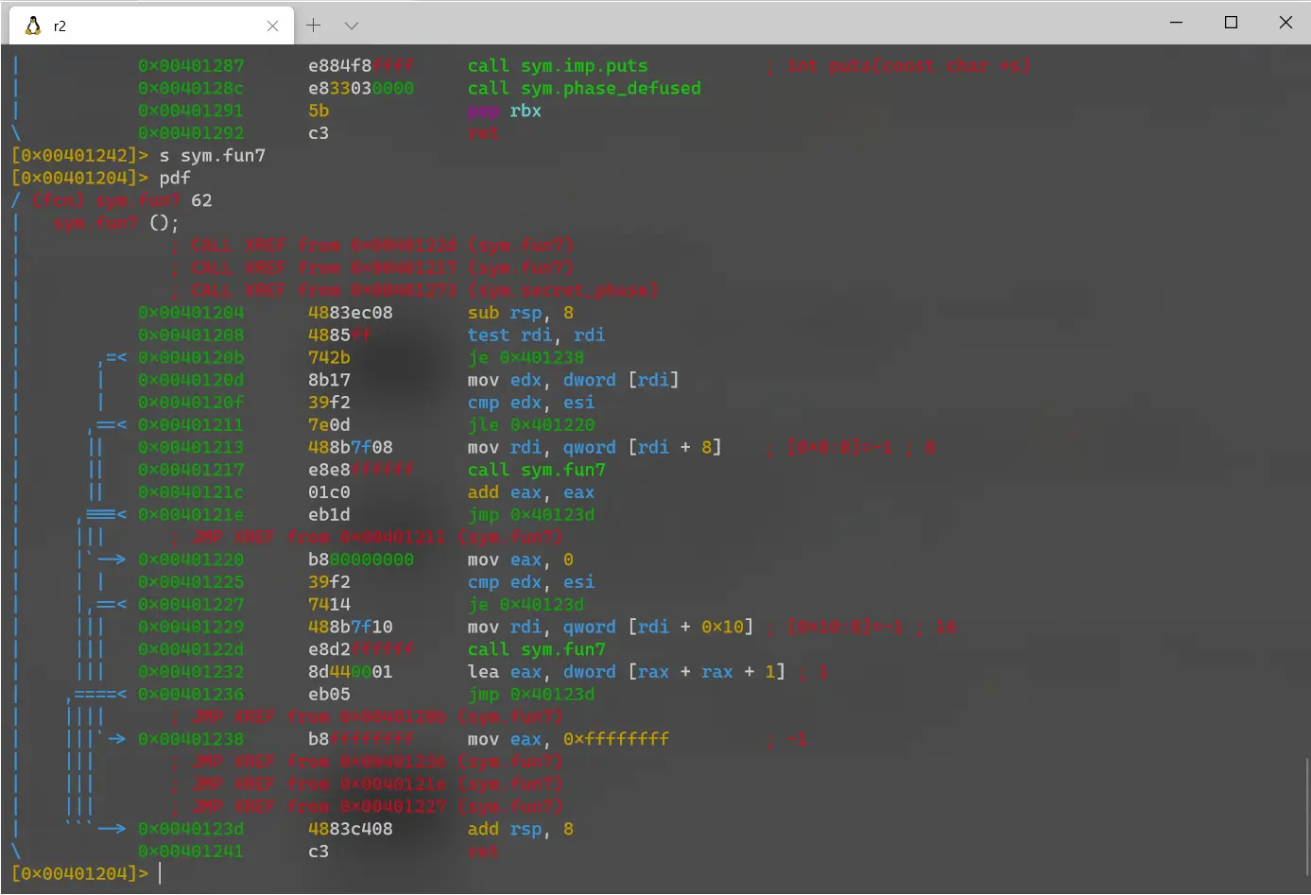Click address 0x00401287
The height and width of the screenshot is (895, 1311).
click(x=191, y=65)
